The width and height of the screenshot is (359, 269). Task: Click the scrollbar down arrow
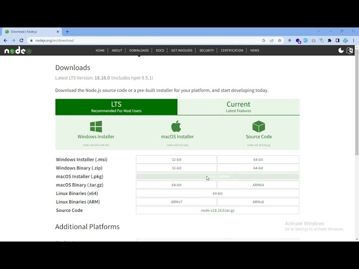[x=357, y=239]
